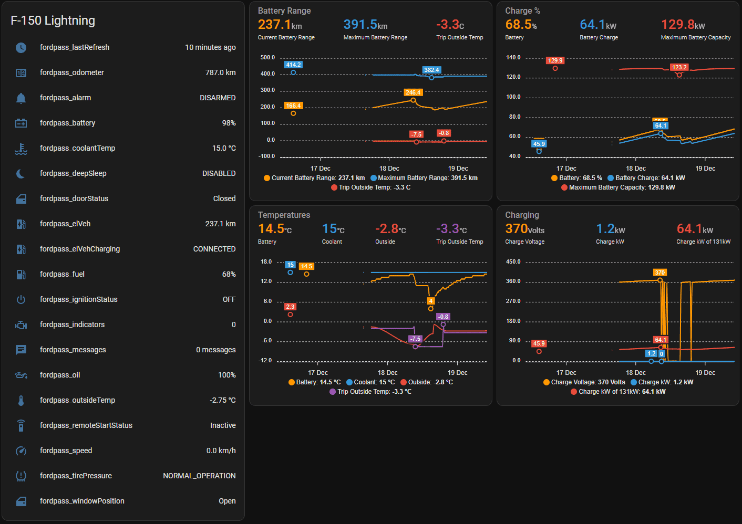Click the 129.9 capacity data marker
Viewport: 742px width, 524px height.
pyautogui.click(x=555, y=68)
